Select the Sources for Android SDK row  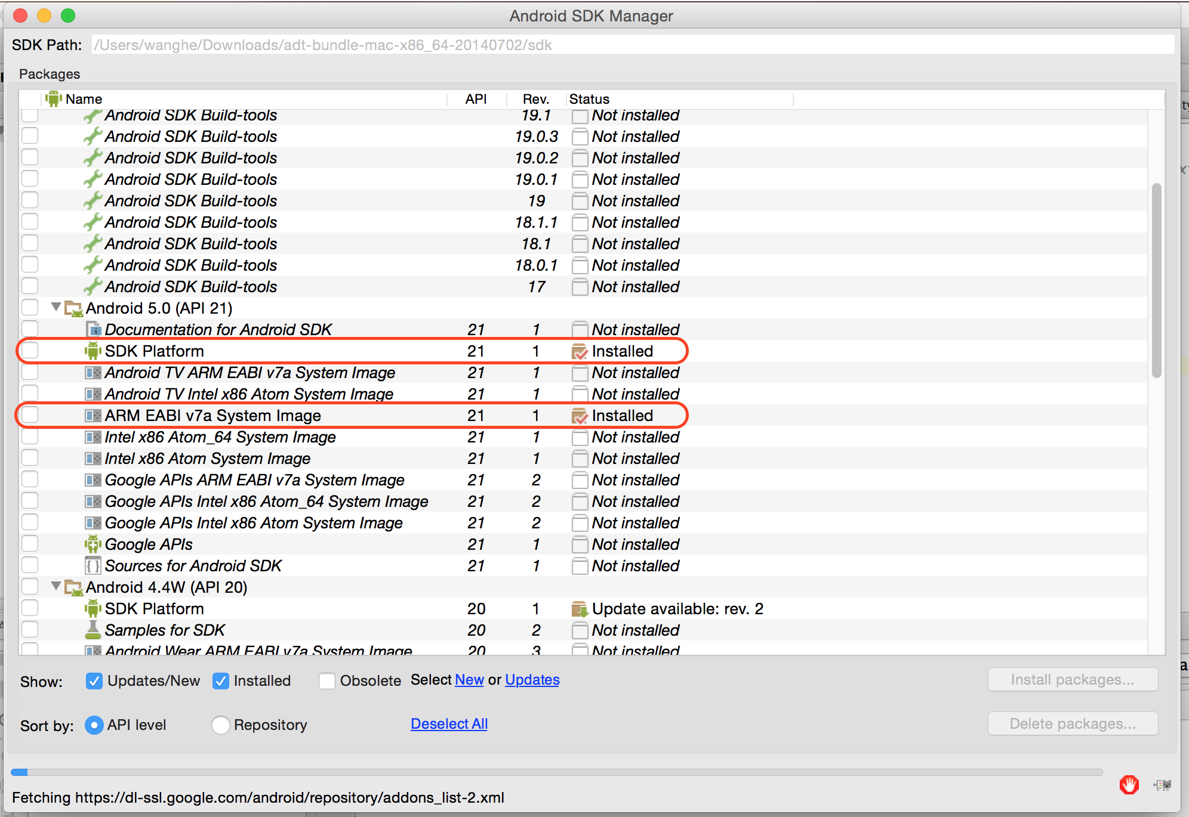pos(583,565)
